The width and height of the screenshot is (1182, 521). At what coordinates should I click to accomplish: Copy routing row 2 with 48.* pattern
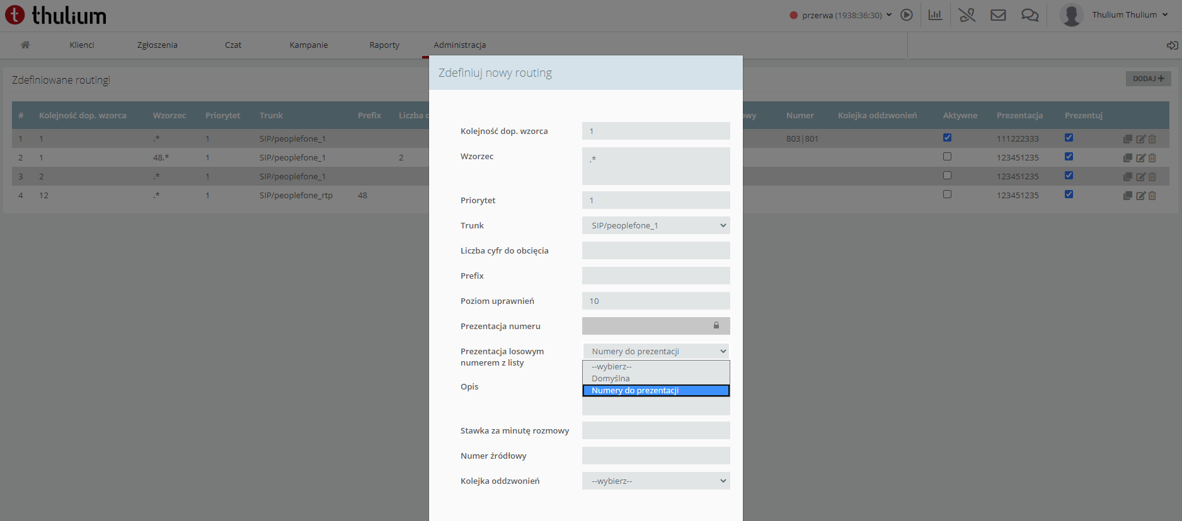[1128, 158]
